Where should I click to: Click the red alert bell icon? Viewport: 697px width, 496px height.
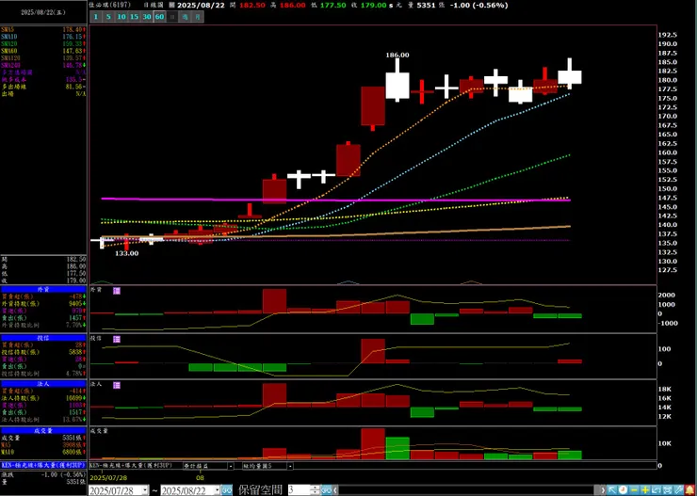pos(689,490)
